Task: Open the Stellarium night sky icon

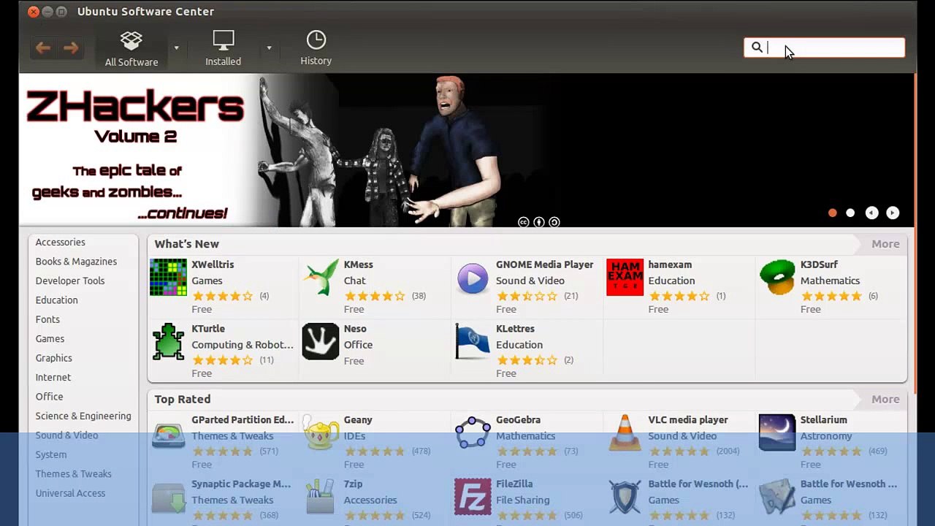Action: 777,433
